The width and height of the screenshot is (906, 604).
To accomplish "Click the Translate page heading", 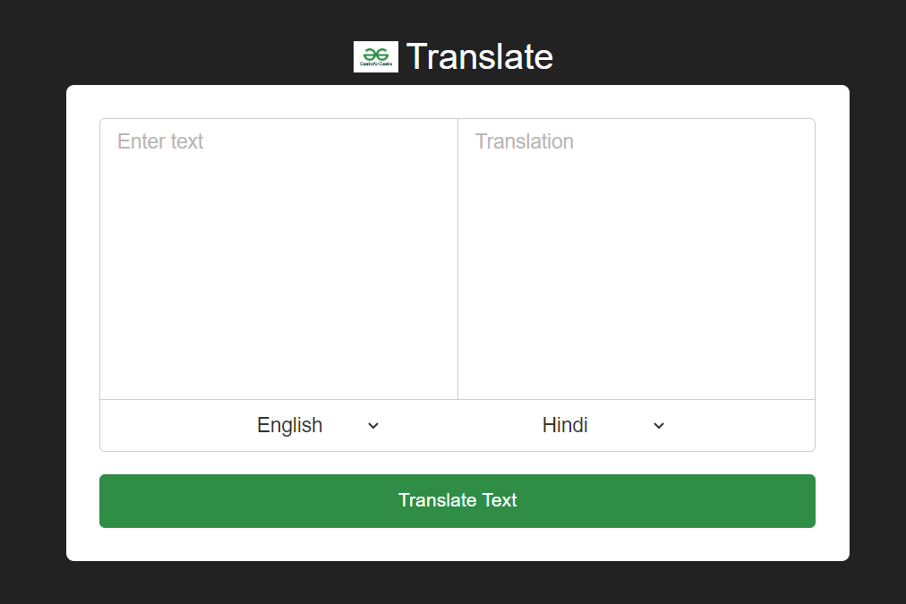I will [x=479, y=56].
